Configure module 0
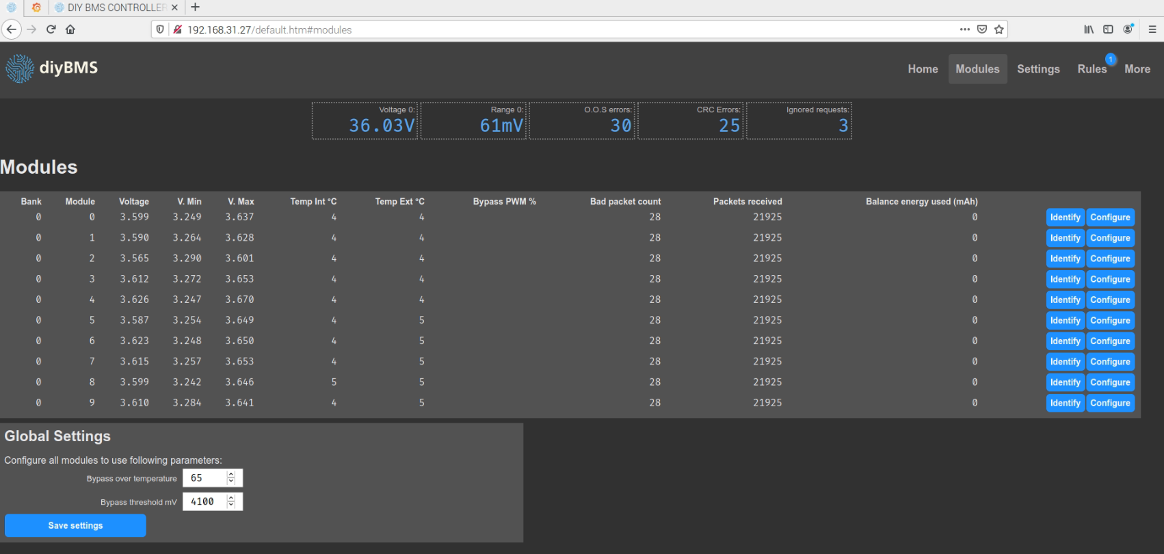Viewport: 1164px width, 554px height. [x=1111, y=217]
